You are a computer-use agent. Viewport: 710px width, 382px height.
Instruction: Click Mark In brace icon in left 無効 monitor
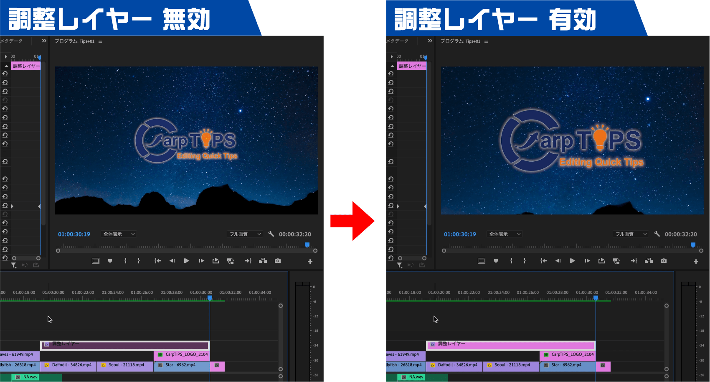point(125,261)
